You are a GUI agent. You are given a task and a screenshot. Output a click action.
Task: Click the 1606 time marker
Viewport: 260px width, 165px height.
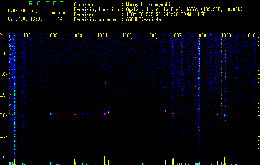(x=152, y=35)
